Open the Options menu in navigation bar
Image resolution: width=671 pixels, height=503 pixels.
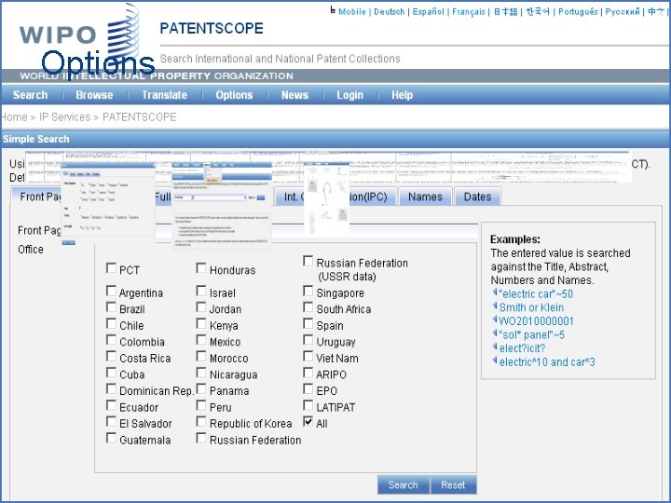(234, 95)
